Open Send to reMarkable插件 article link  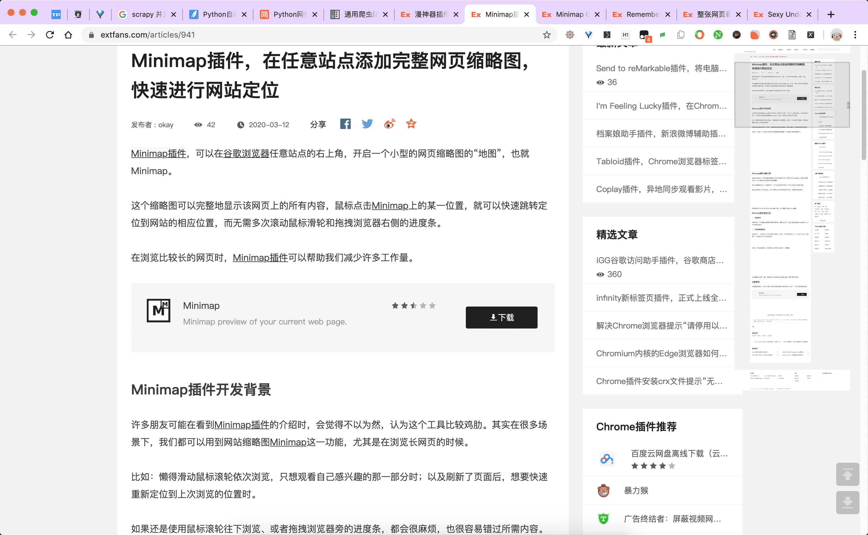click(661, 68)
